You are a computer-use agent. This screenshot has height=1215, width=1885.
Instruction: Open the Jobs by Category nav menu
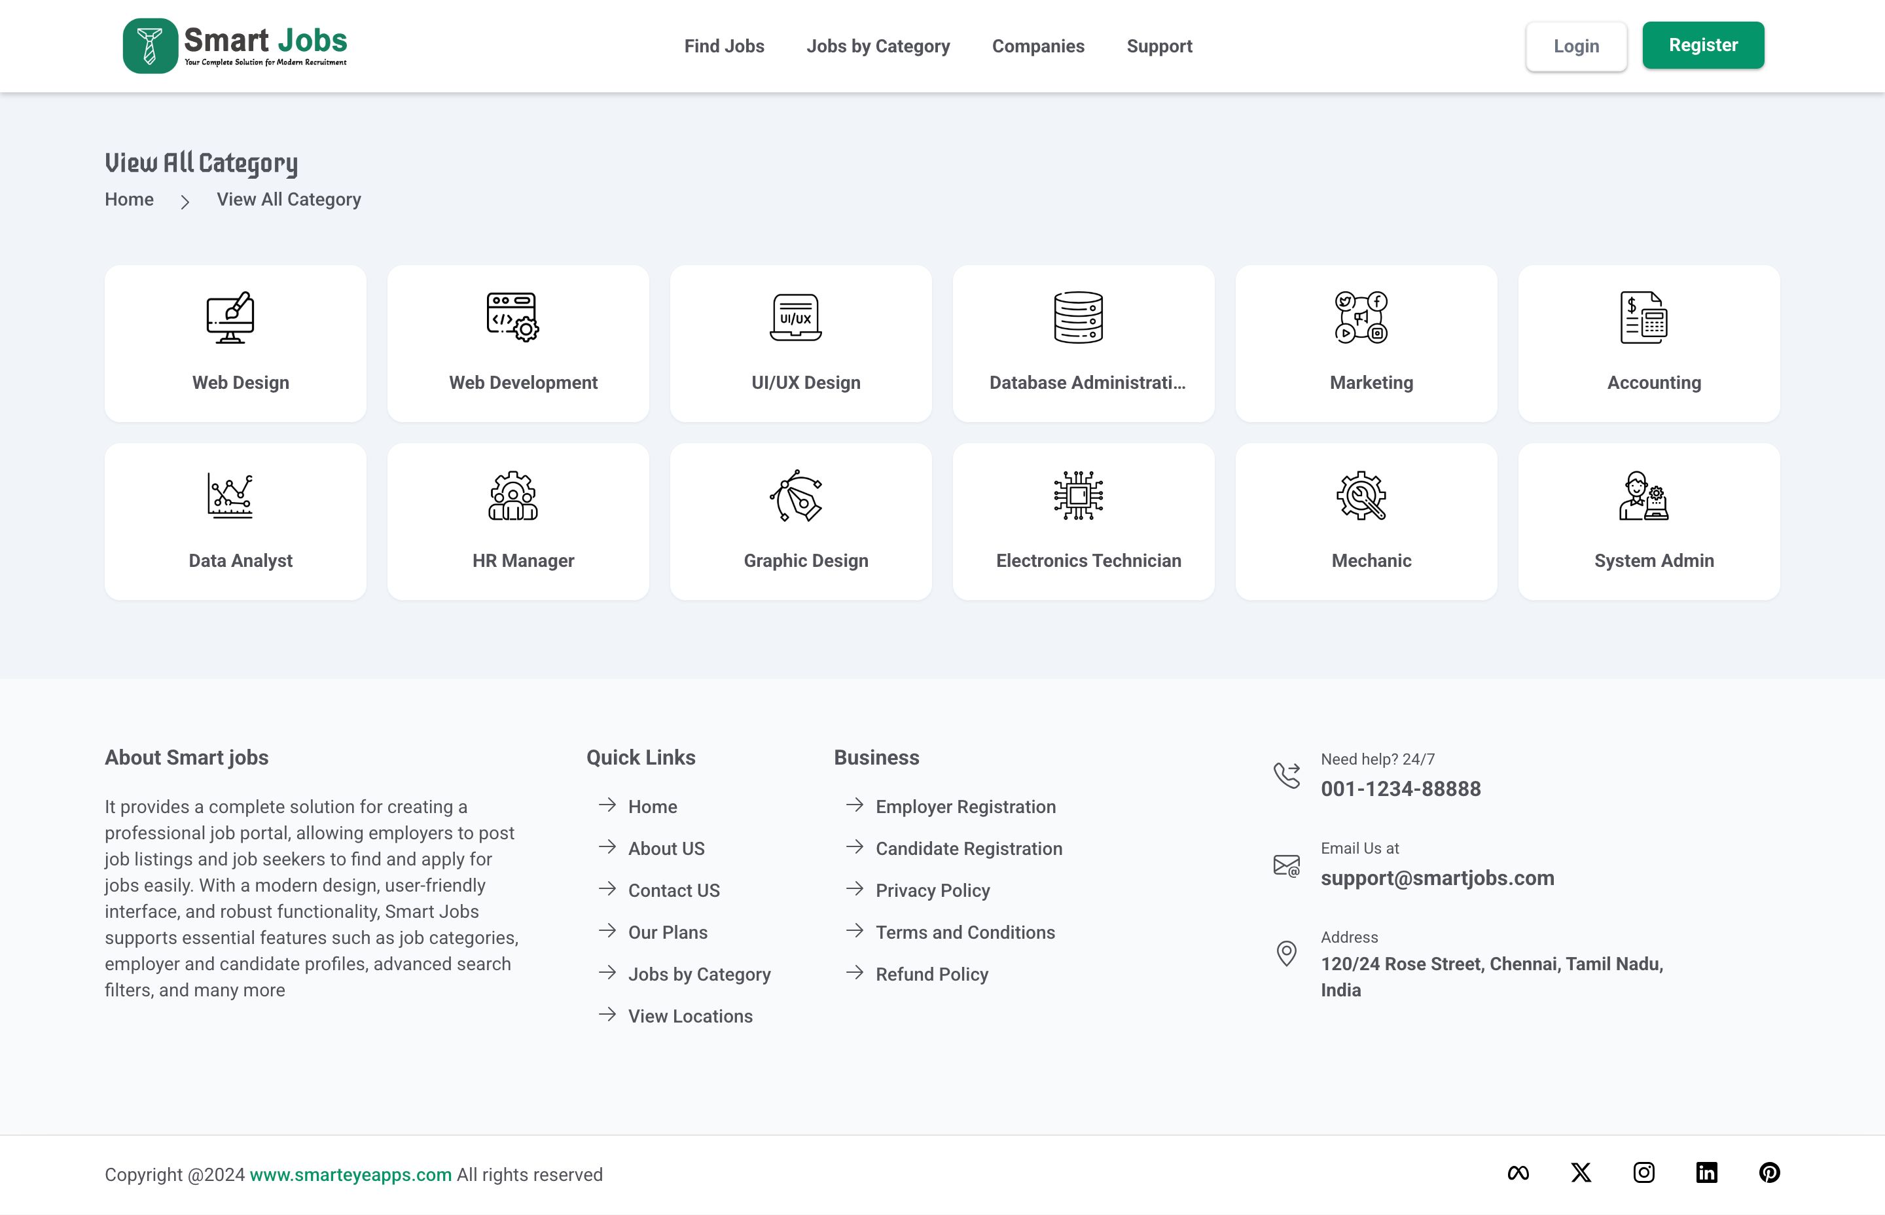(878, 46)
